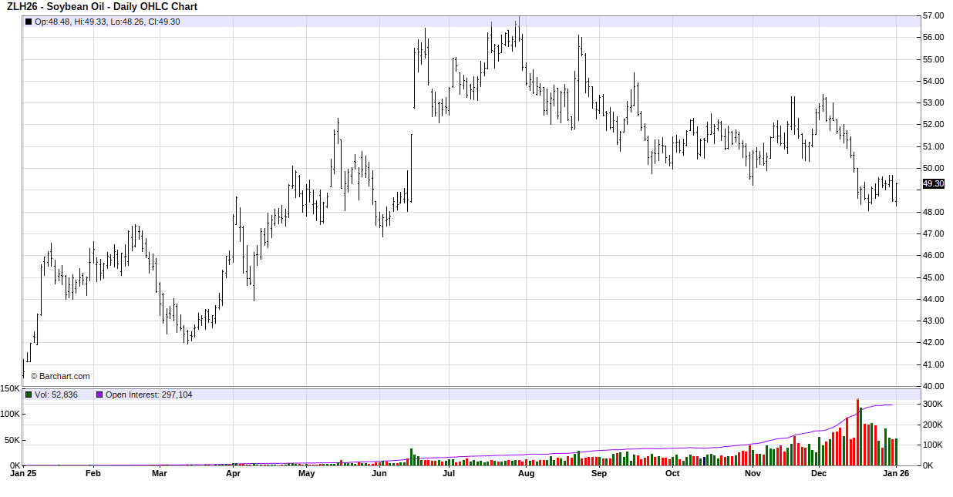
Task: Select the 49.30 current price label
Action: (x=932, y=183)
